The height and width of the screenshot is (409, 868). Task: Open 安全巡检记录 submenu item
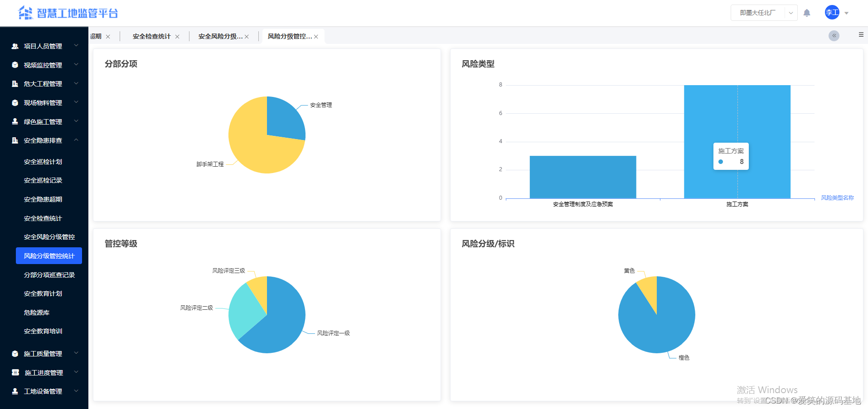(43, 180)
